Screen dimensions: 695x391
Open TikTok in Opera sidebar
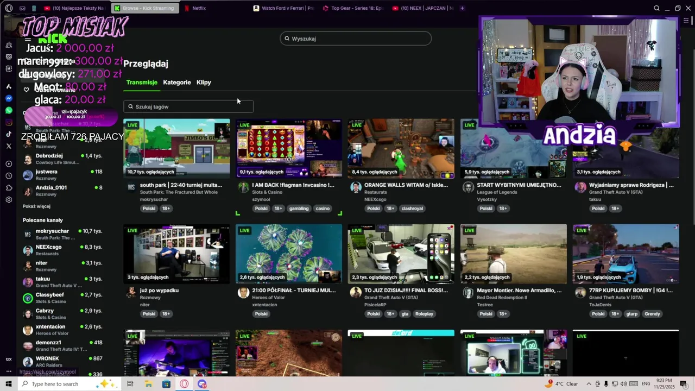[x=9, y=134]
